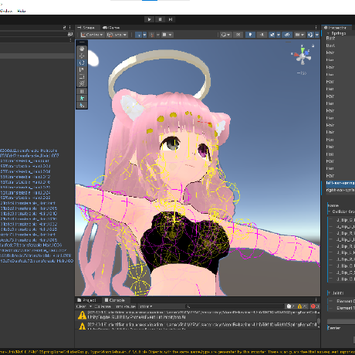Select the Move tool in scene overlay
The image size is (355, 355).
[x=82, y=56]
